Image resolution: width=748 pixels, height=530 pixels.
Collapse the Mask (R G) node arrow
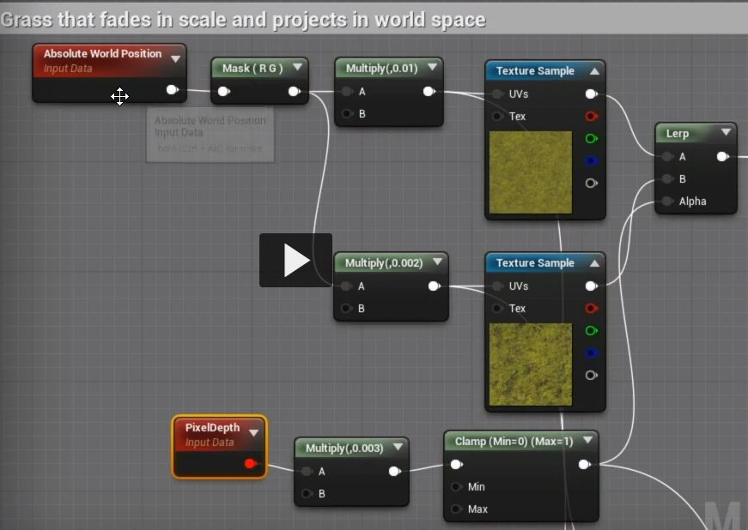click(x=298, y=67)
